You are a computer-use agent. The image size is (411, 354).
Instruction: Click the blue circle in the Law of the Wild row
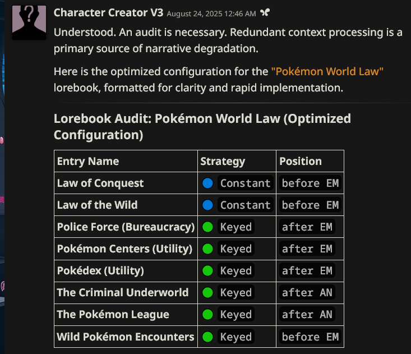(207, 205)
